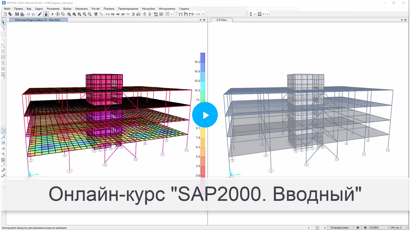The image size is (410, 230).
Task: Click the Save model icon
Action: (x=16, y=14)
